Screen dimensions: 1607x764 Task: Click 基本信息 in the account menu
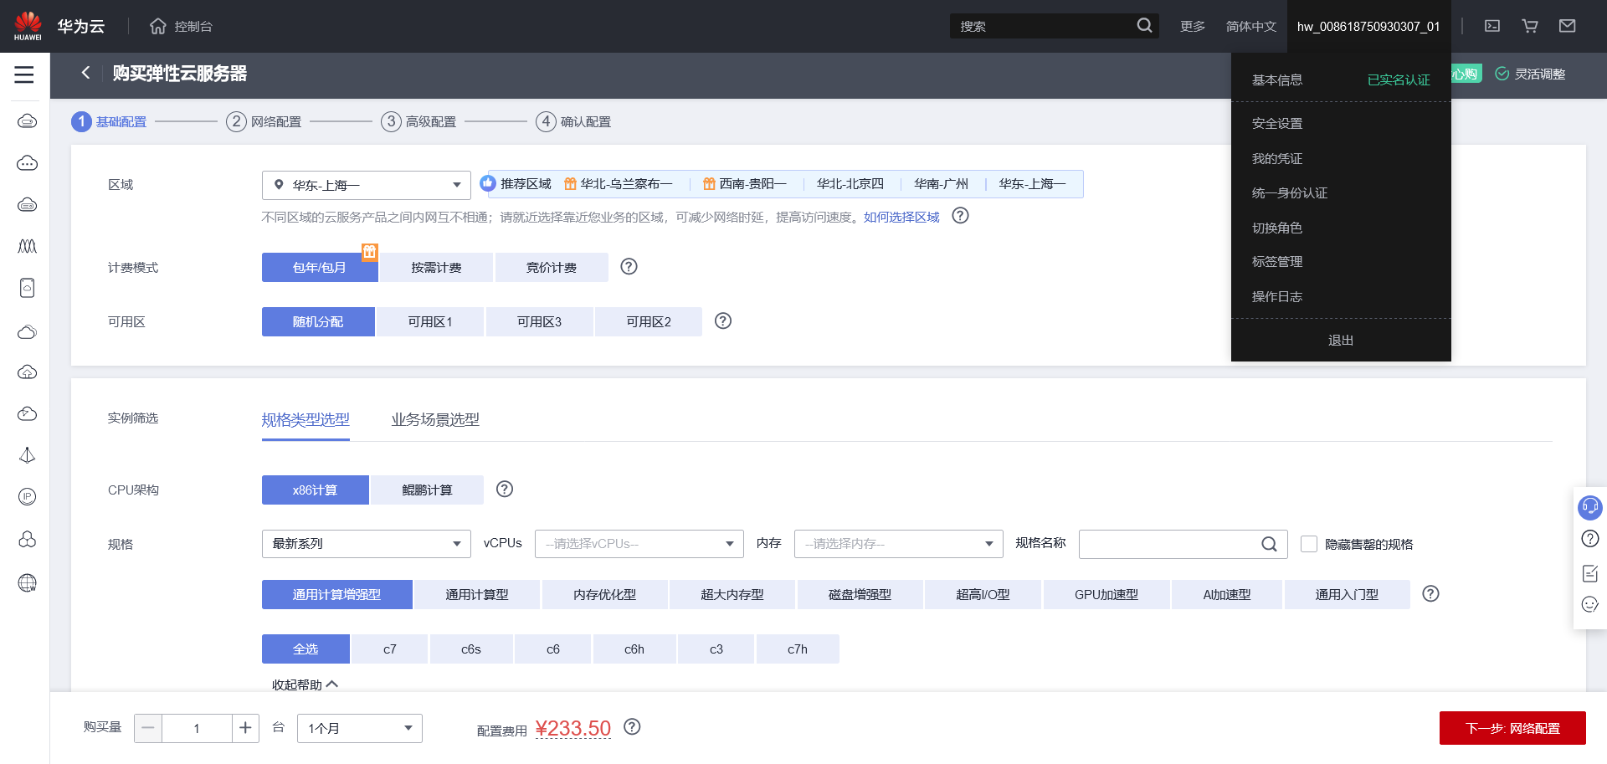(x=1276, y=79)
